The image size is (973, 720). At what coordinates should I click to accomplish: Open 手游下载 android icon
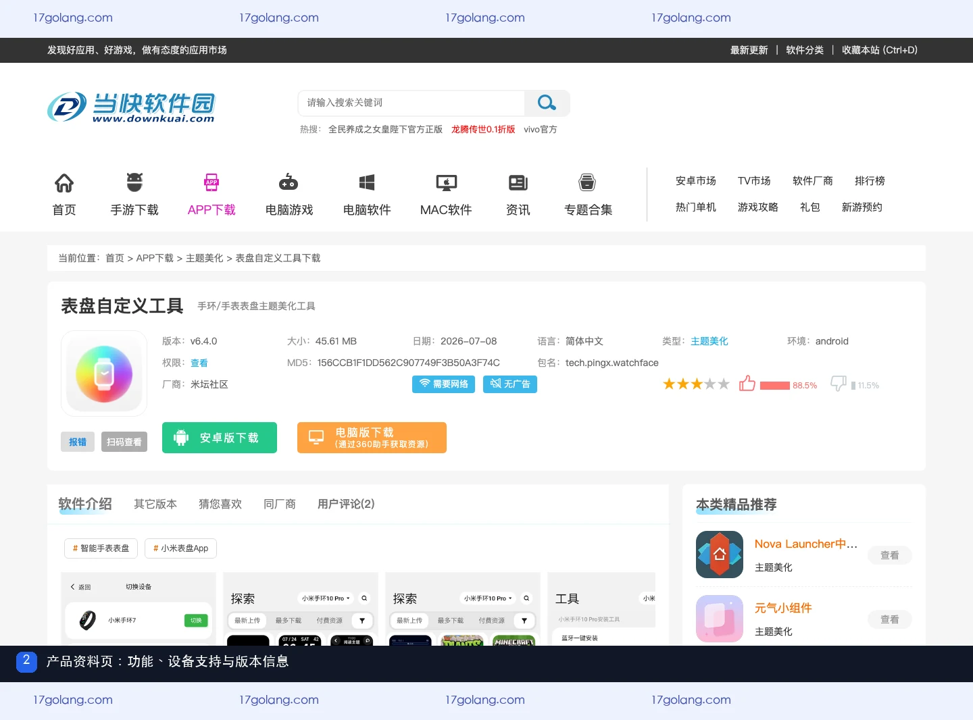(134, 182)
